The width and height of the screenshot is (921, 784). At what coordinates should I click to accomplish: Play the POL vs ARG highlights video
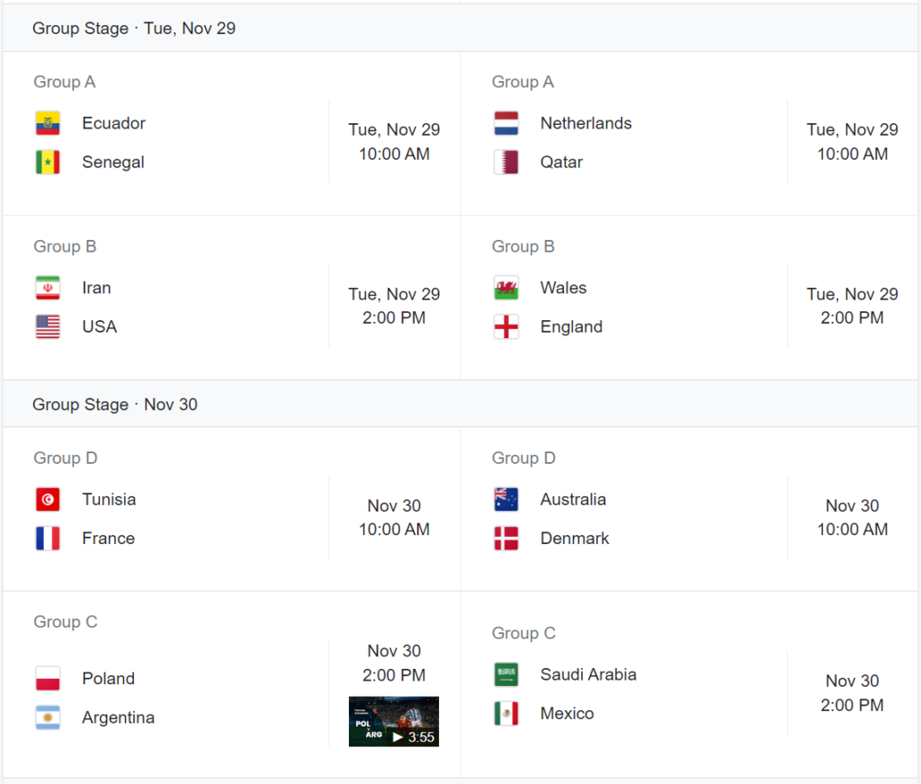[394, 721]
